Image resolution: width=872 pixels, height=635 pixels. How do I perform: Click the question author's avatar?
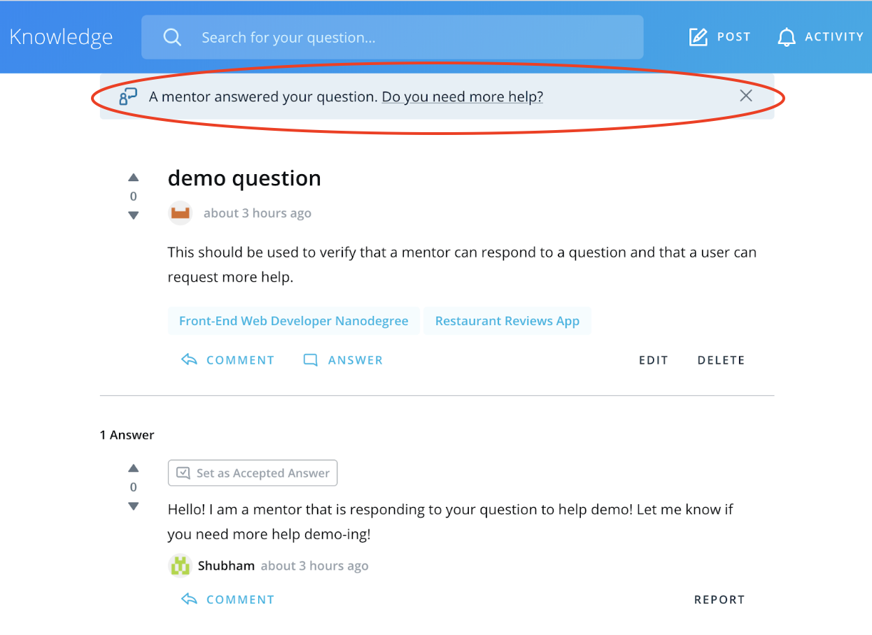(181, 213)
